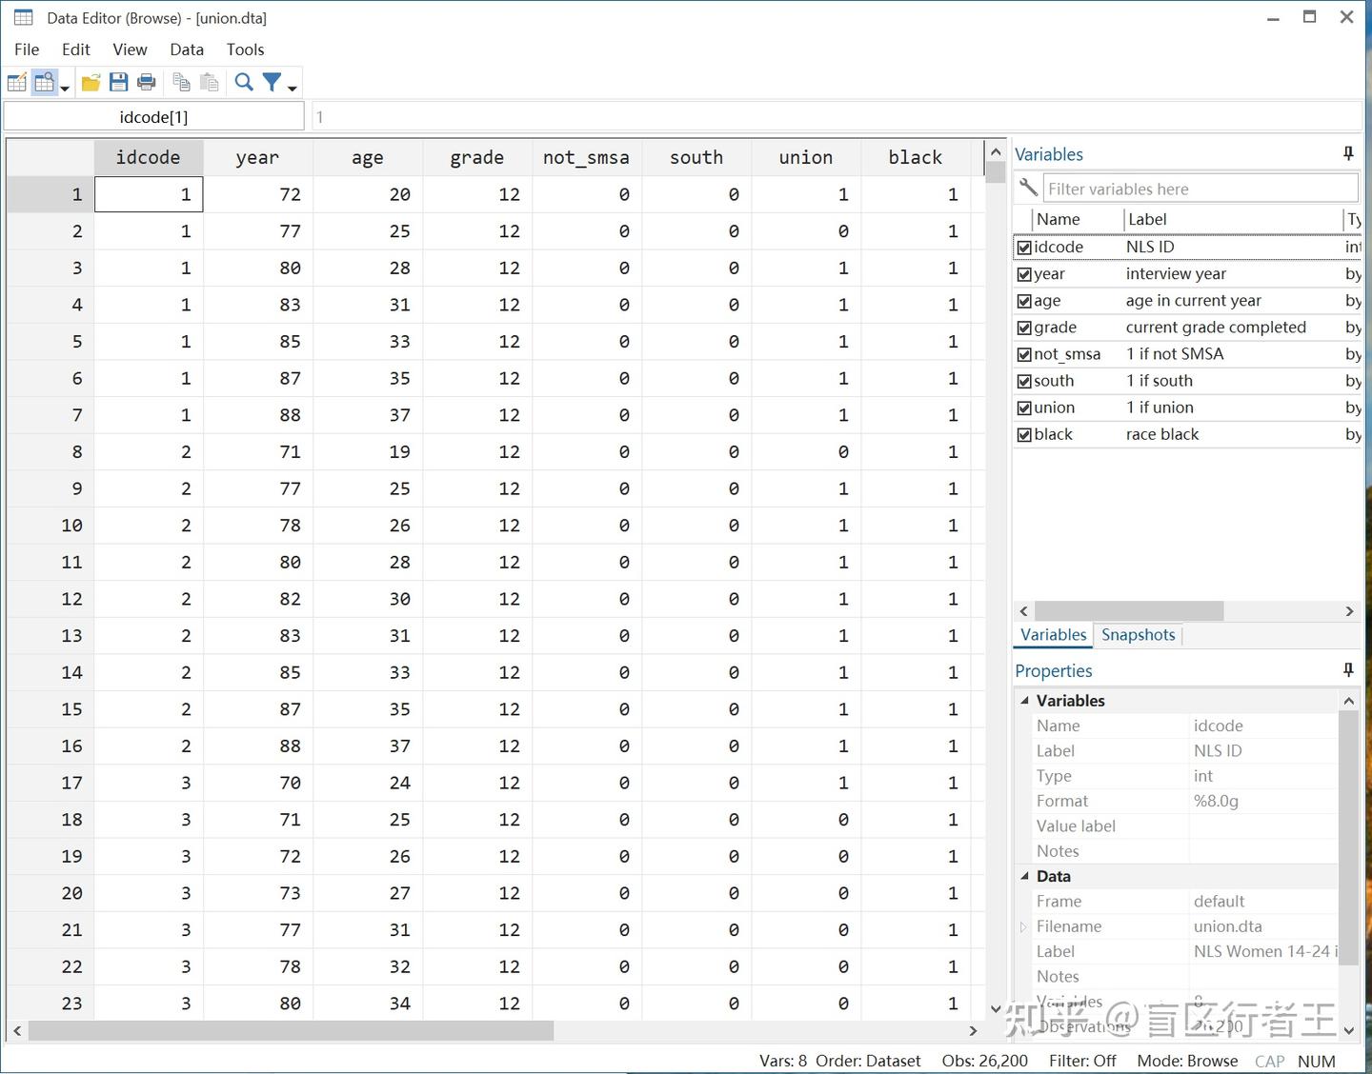The height and width of the screenshot is (1074, 1372).
Task: Collapse the Data properties group
Action: (1025, 876)
